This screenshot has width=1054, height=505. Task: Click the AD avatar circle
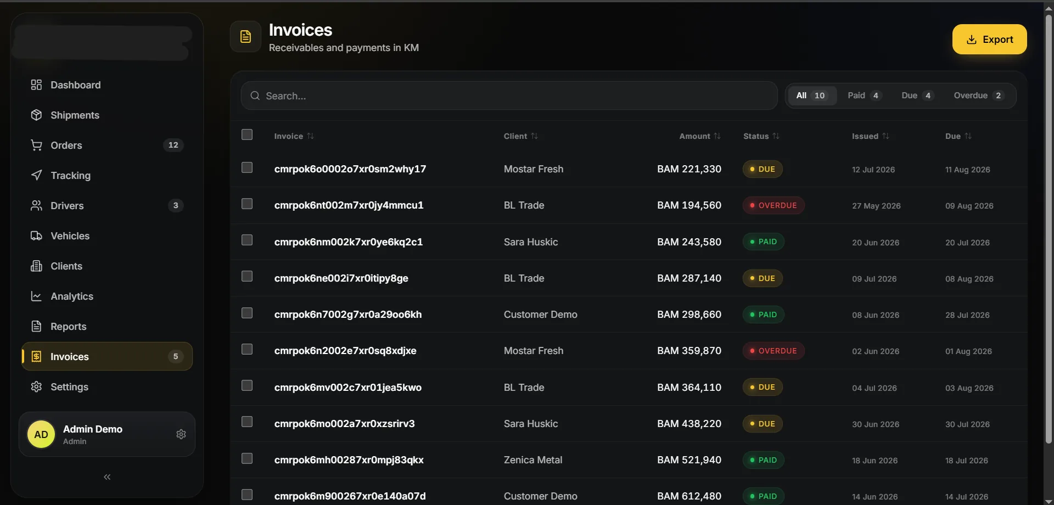[41, 434]
